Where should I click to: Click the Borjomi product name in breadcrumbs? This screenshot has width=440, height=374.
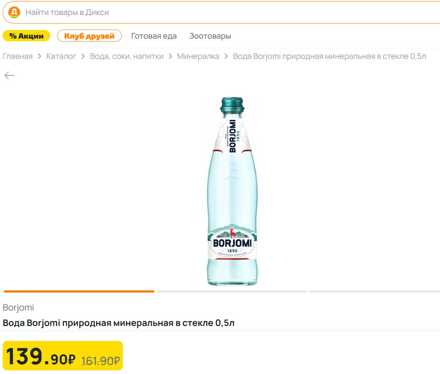click(330, 56)
